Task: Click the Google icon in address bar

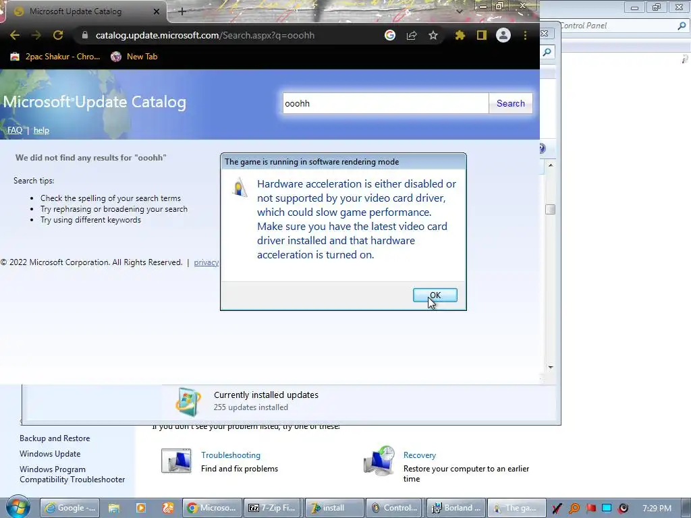Action: click(x=389, y=35)
